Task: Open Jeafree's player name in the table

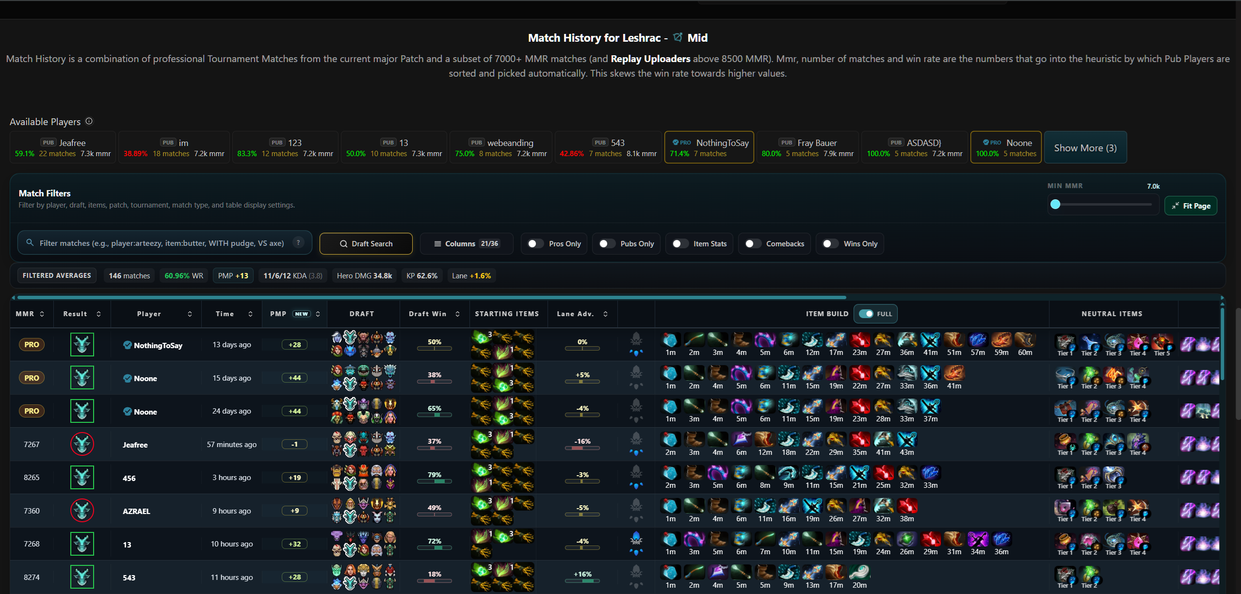Action: point(135,445)
